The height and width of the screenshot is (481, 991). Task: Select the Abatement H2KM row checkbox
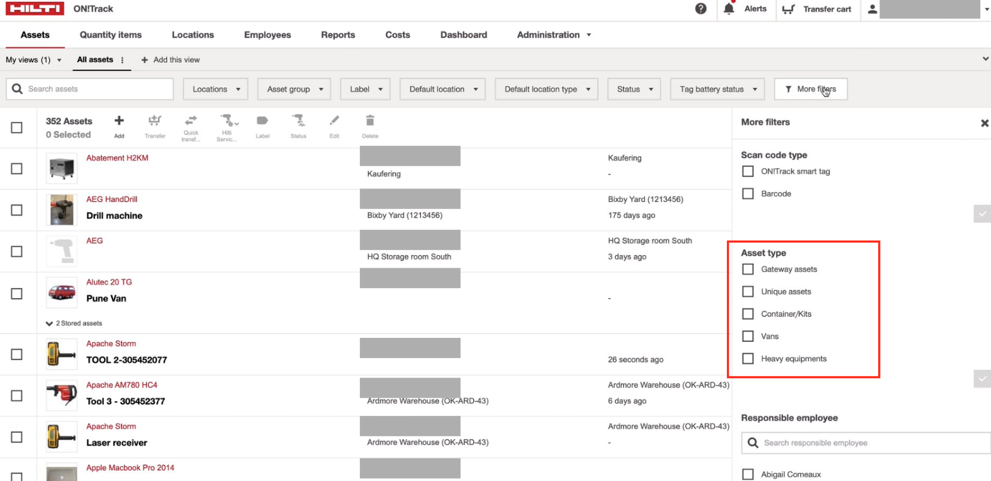(x=17, y=169)
